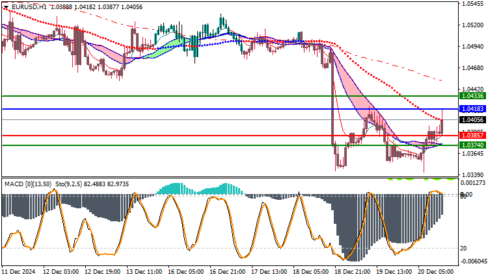
Task: Click the 12 Dec 03:00 time label
Action: [61, 272]
